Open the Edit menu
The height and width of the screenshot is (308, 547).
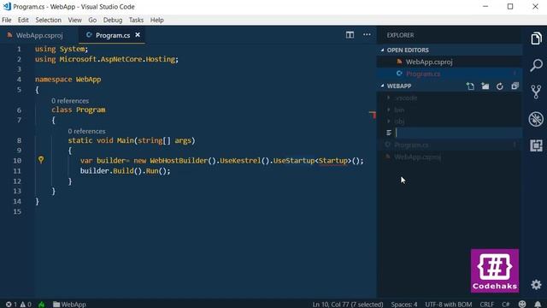[x=23, y=20]
